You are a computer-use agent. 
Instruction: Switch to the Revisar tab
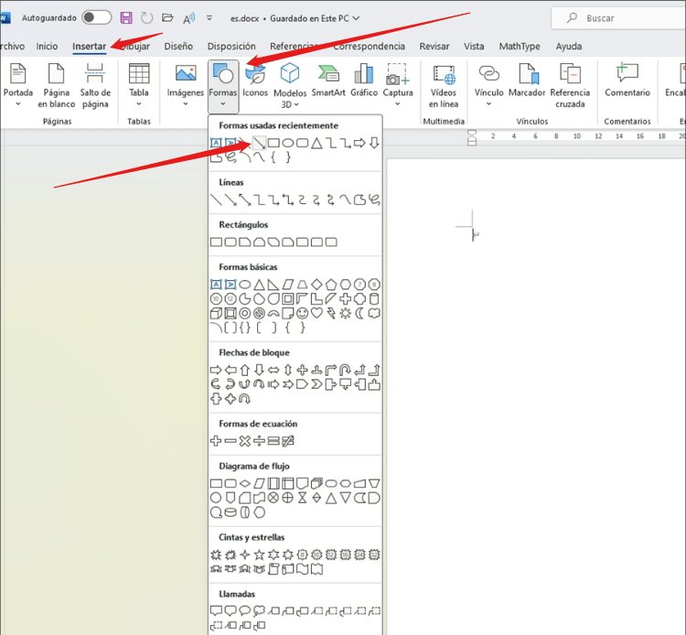pyautogui.click(x=434, y=47)
